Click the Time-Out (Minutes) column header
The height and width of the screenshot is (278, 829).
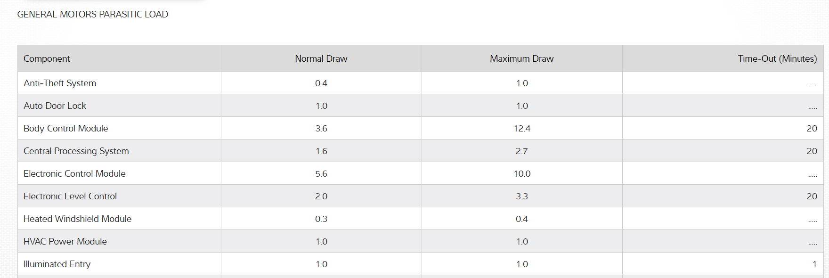pos(777,59)
